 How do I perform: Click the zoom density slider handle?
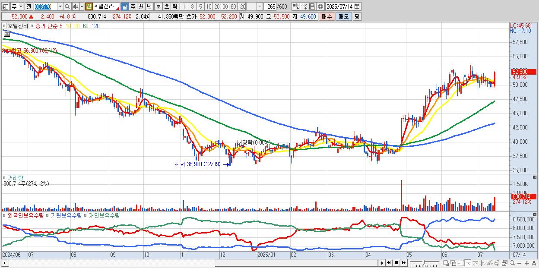pos(424,262)
